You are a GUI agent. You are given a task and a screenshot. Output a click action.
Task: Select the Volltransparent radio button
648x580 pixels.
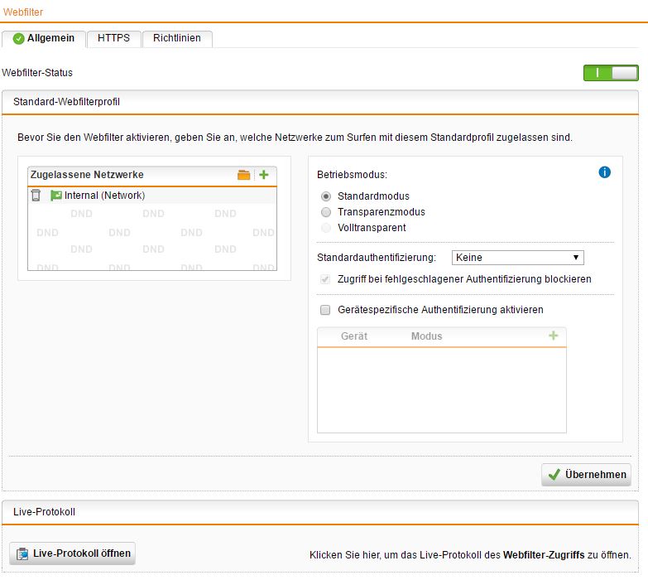[326, 228]
